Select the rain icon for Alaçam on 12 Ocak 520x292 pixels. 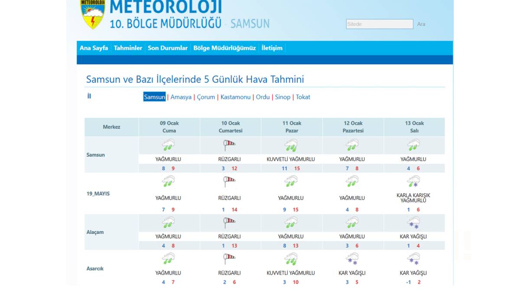[353, 222]
